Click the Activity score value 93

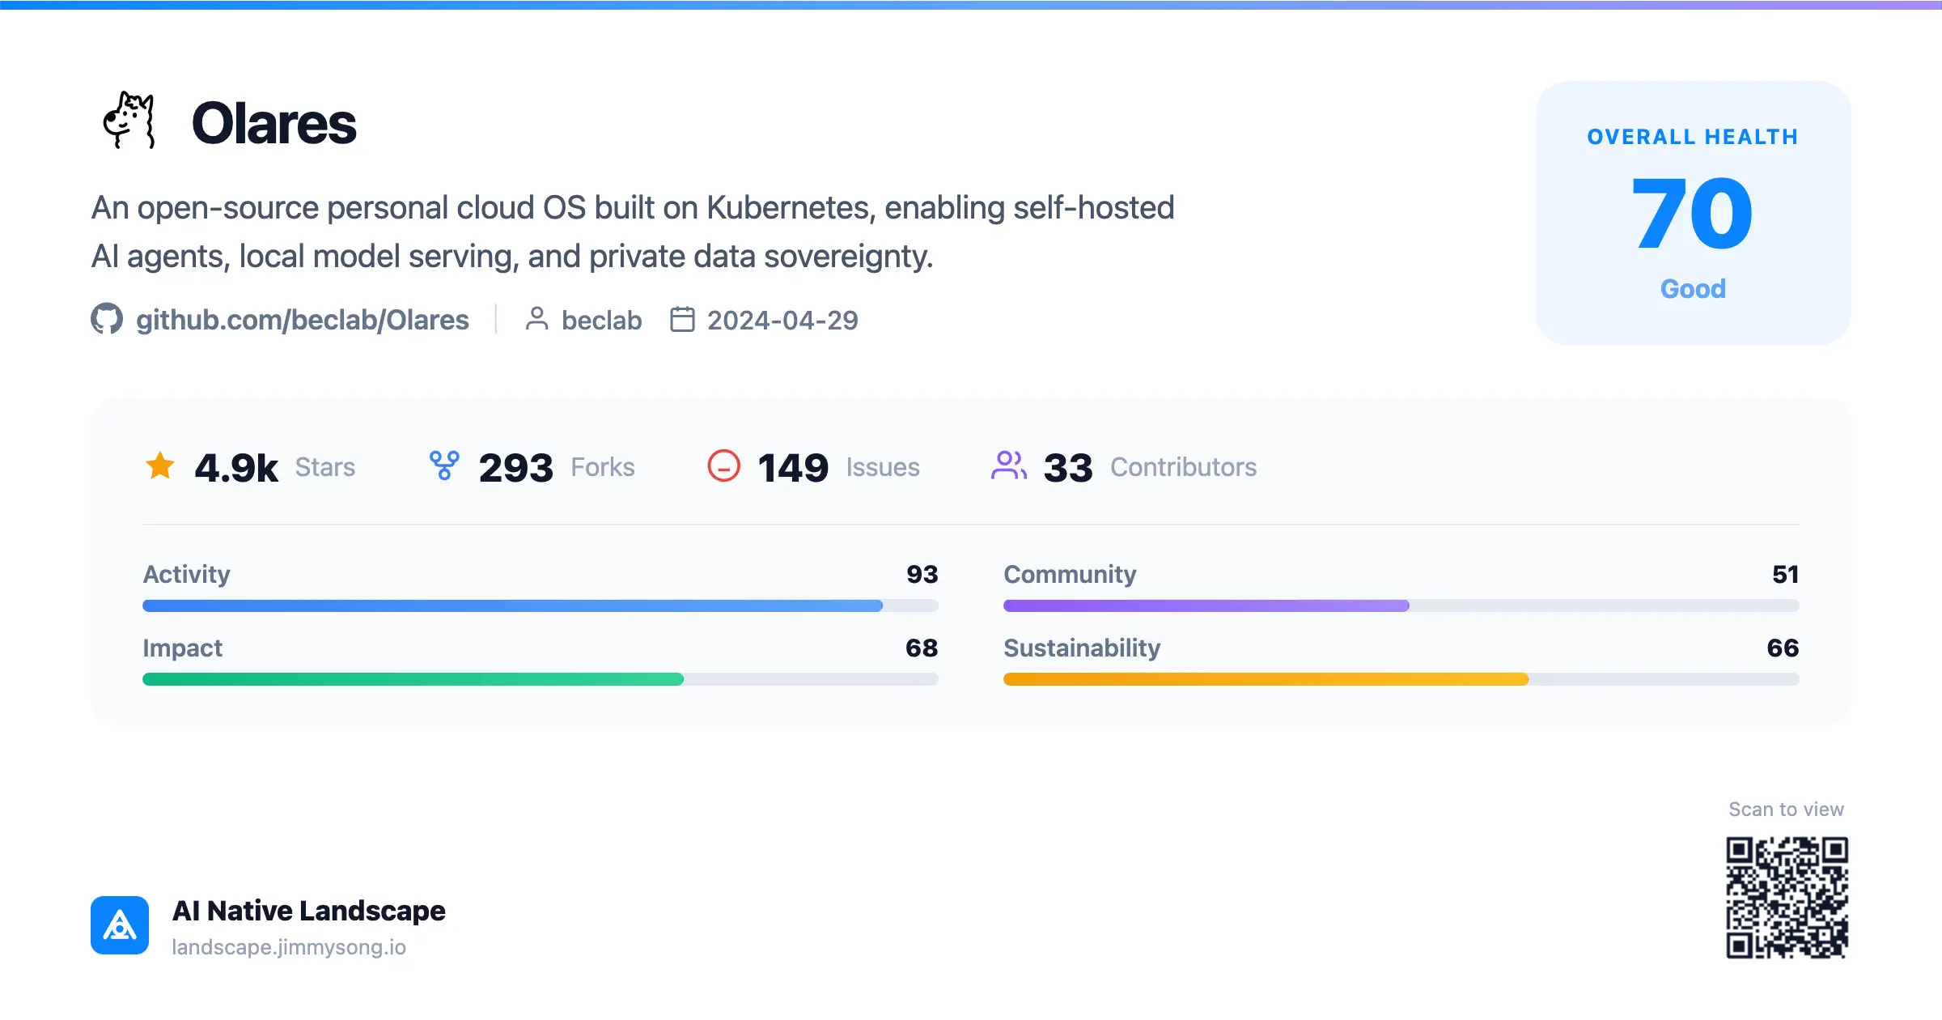[922, 574]
